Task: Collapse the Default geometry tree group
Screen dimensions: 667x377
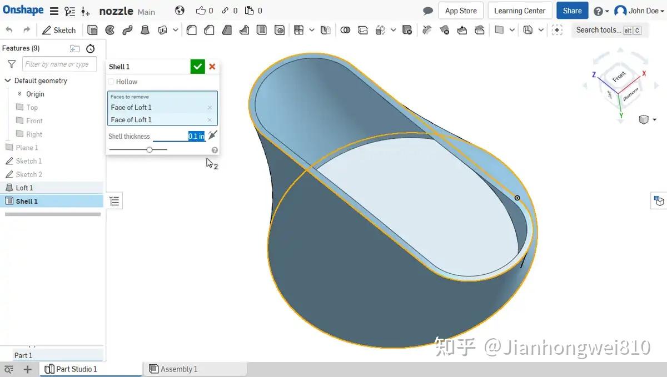Action: [x=8, y=81]
